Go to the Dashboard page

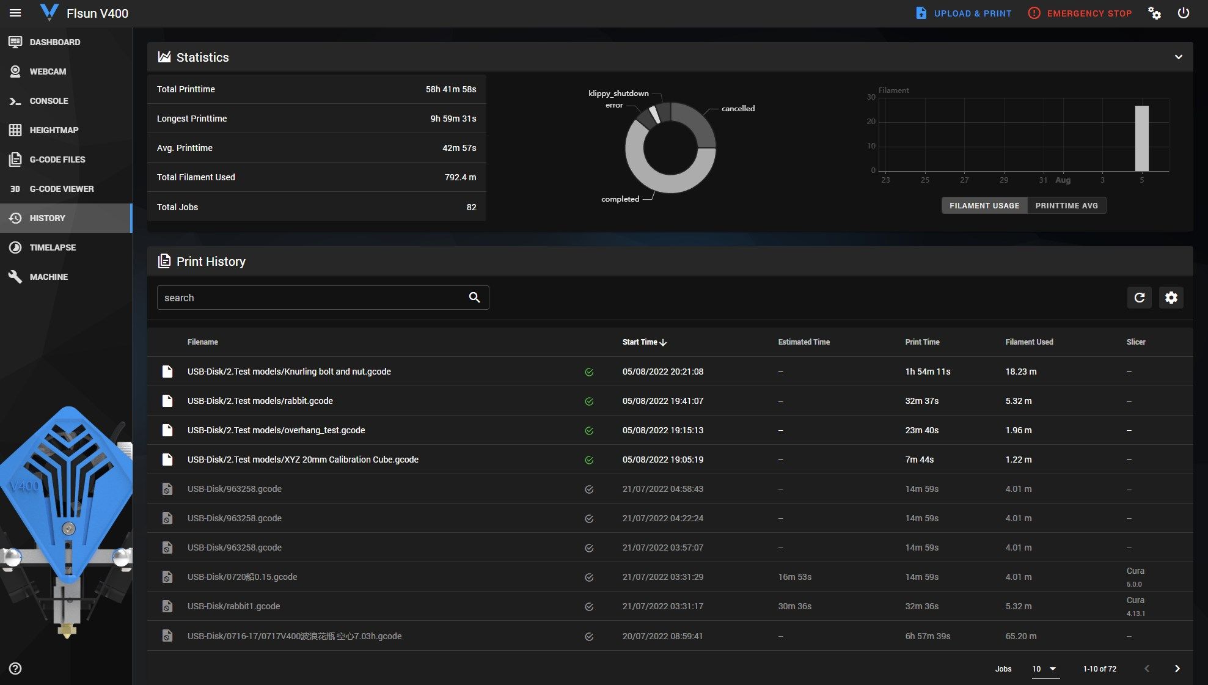pyautogui.click(x=66, y=42)
